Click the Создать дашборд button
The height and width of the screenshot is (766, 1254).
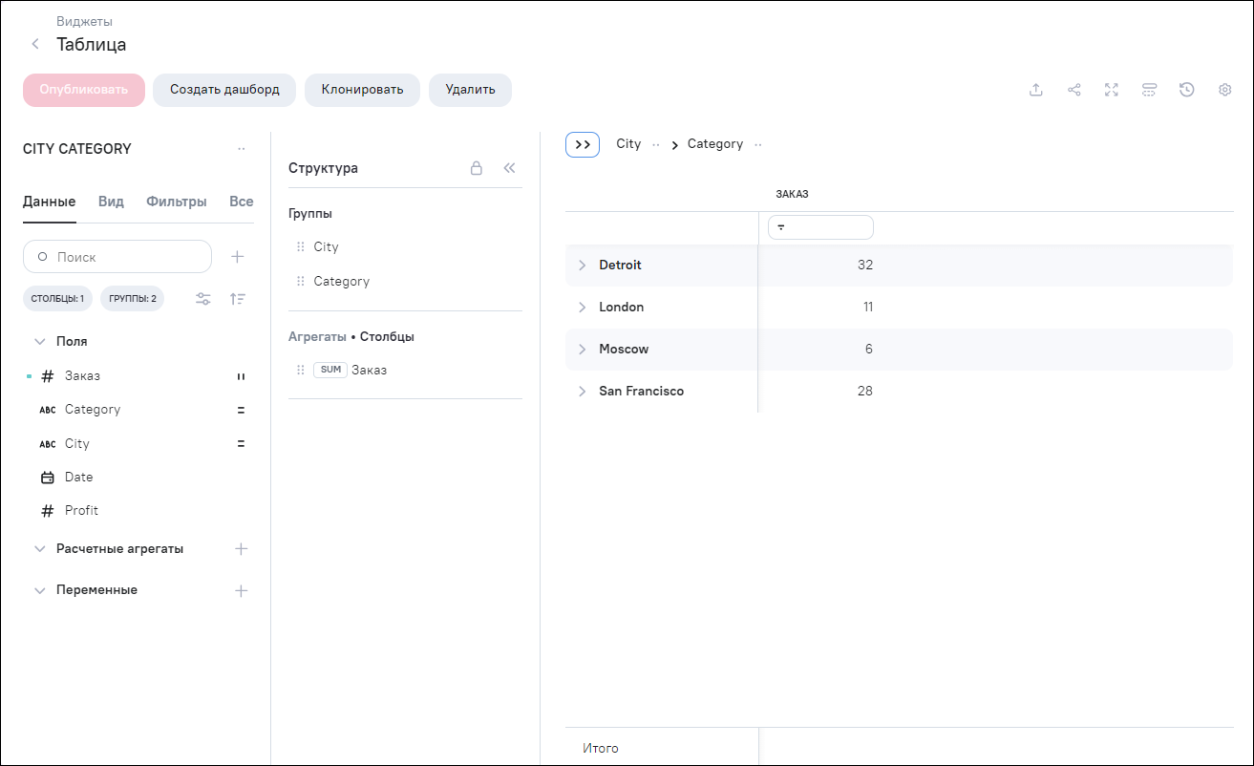(224, 90)
